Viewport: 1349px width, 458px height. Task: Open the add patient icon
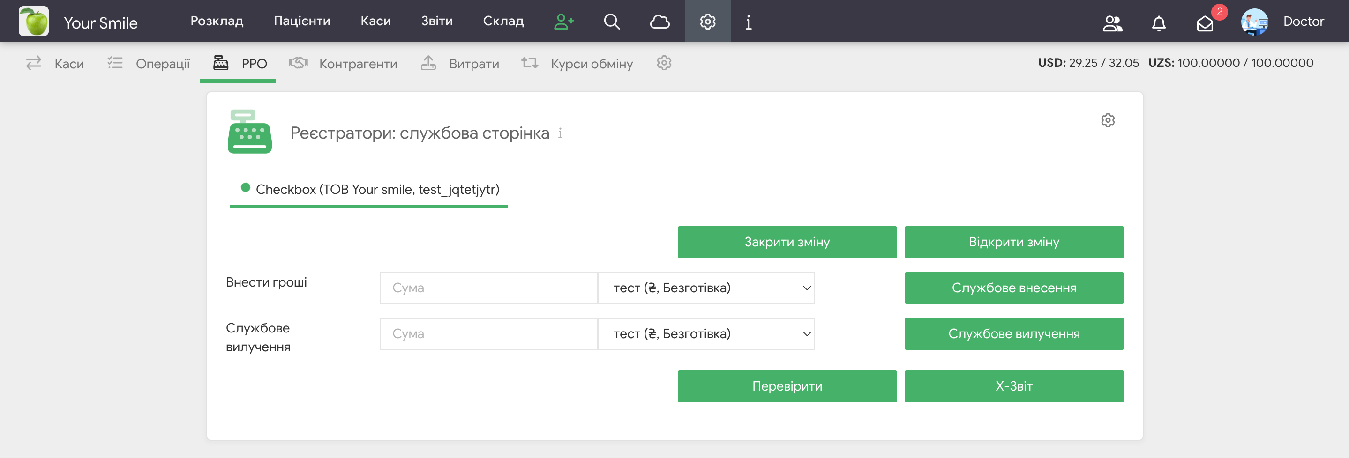(564, 22)
